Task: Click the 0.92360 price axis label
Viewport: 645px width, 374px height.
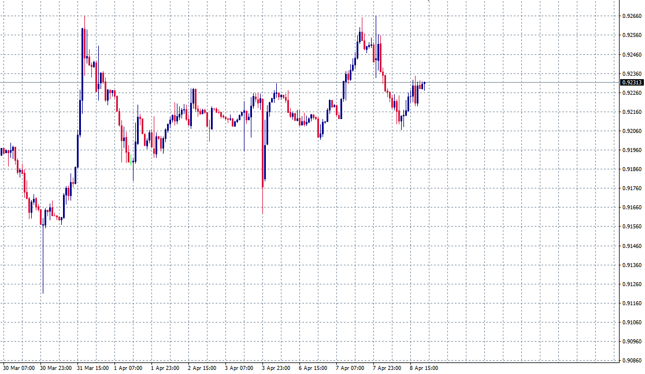Action: pos(631,75)
